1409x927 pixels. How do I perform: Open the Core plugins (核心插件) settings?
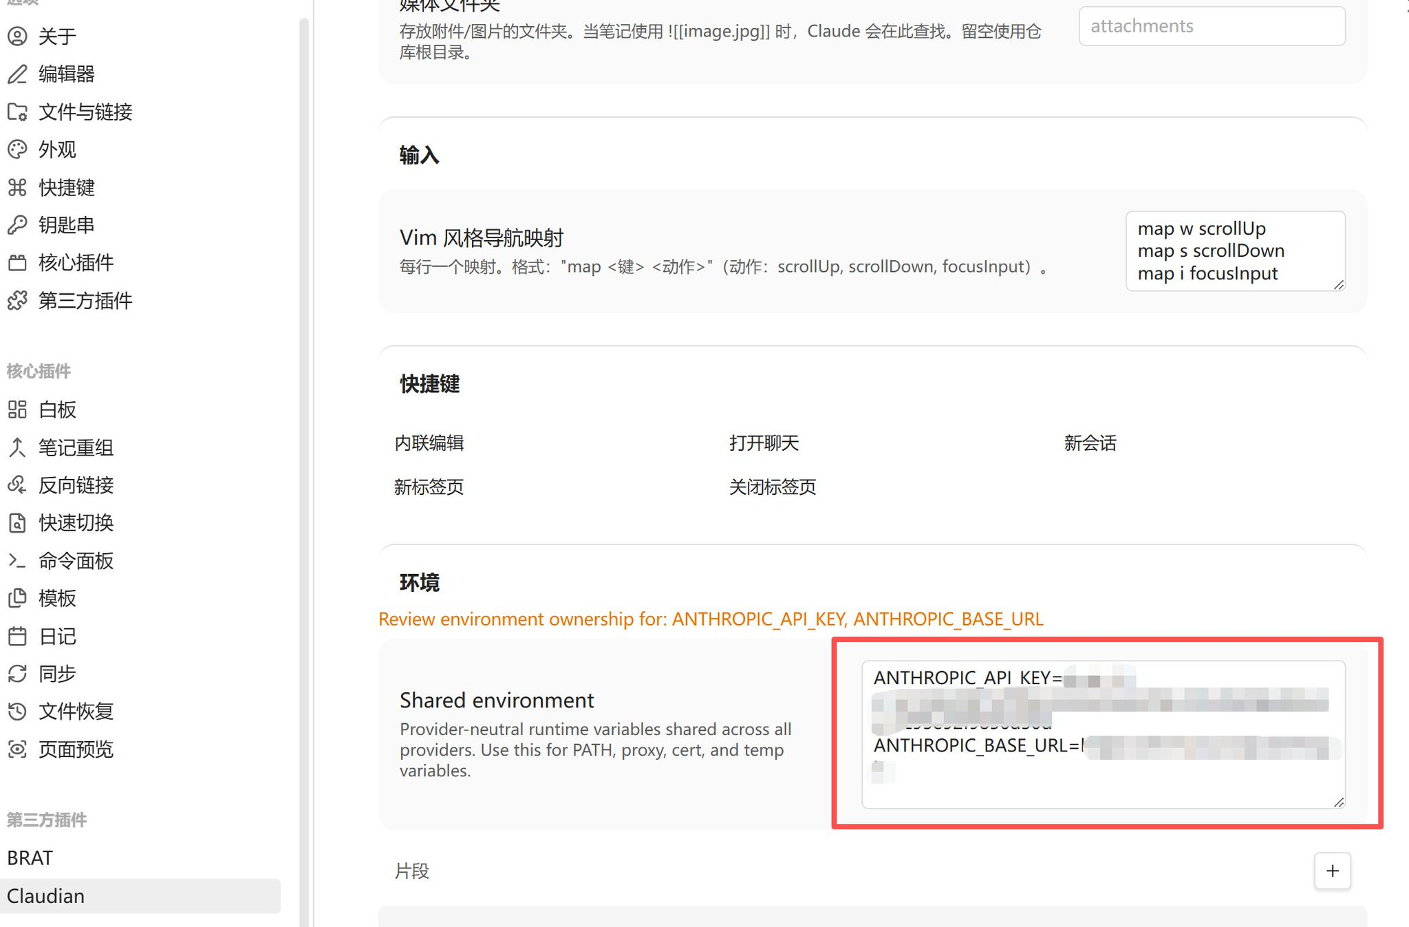pyautogui.click(x=76, y=262)
